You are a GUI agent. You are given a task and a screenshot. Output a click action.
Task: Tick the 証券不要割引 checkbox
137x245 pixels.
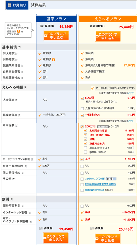[x=82, y=206]
